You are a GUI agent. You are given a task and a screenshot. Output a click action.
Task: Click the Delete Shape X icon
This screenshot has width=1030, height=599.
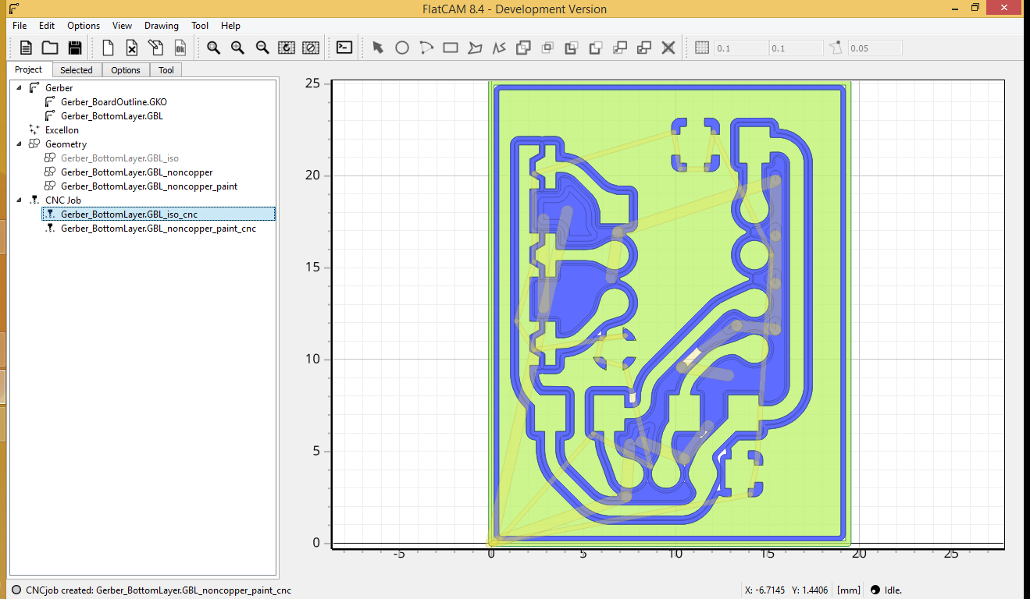pos(668,48)
